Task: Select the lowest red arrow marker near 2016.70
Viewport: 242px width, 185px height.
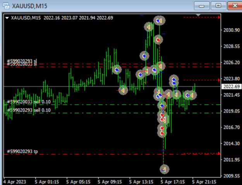Action: pyautogui.click(x=162, y=133)
